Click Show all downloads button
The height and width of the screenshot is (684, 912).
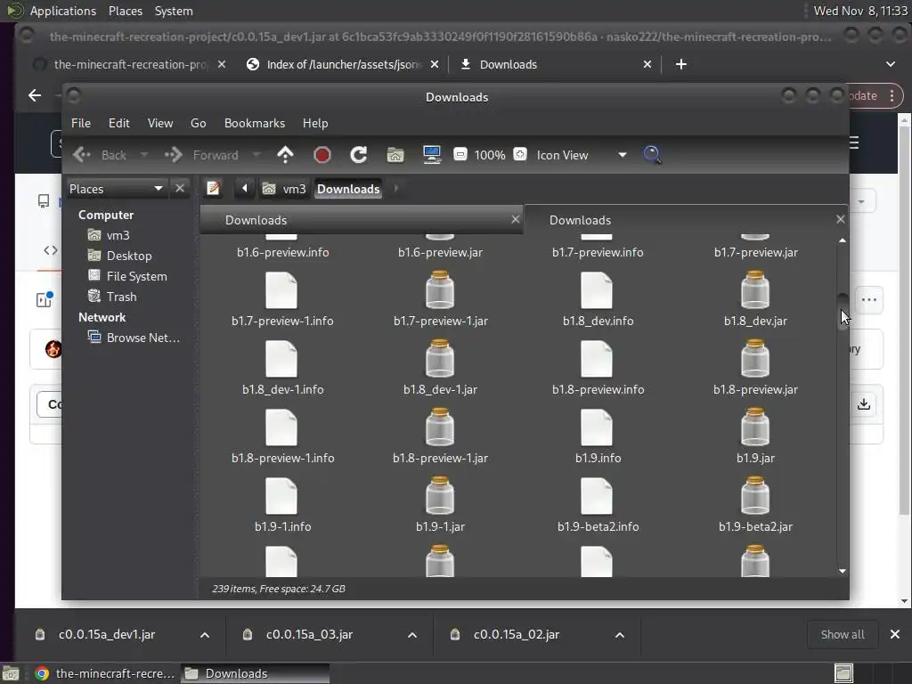[842, 635]
